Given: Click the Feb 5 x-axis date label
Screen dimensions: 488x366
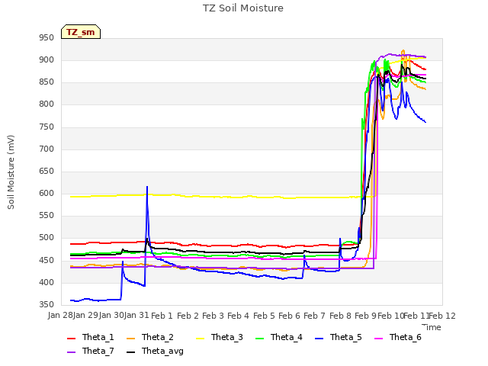Looking at the screenshot, I should tap(264, 316).
